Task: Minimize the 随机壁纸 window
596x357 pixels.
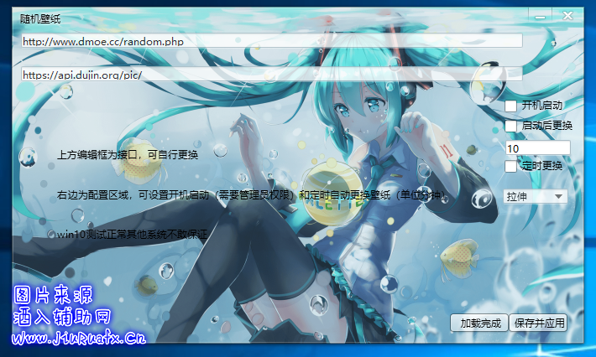Action: pos(540,16)
